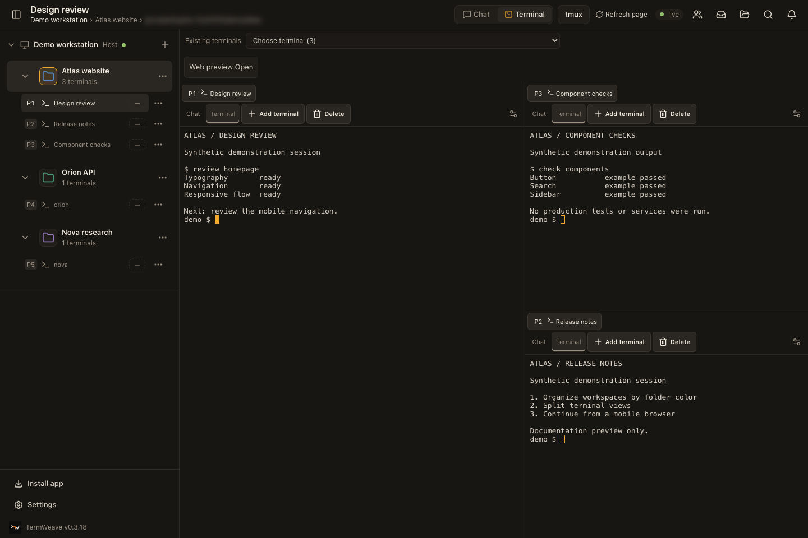Open the folder browser icon in top bar

[745, 15]
